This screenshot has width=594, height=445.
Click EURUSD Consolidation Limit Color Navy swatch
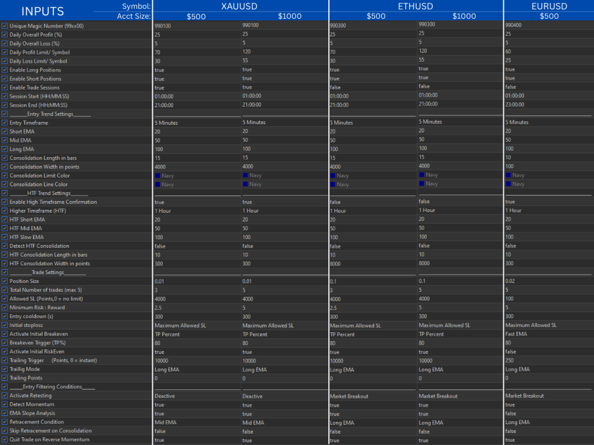coord(508,175)
